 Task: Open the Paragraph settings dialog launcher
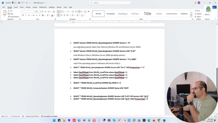tap(90, 19)
